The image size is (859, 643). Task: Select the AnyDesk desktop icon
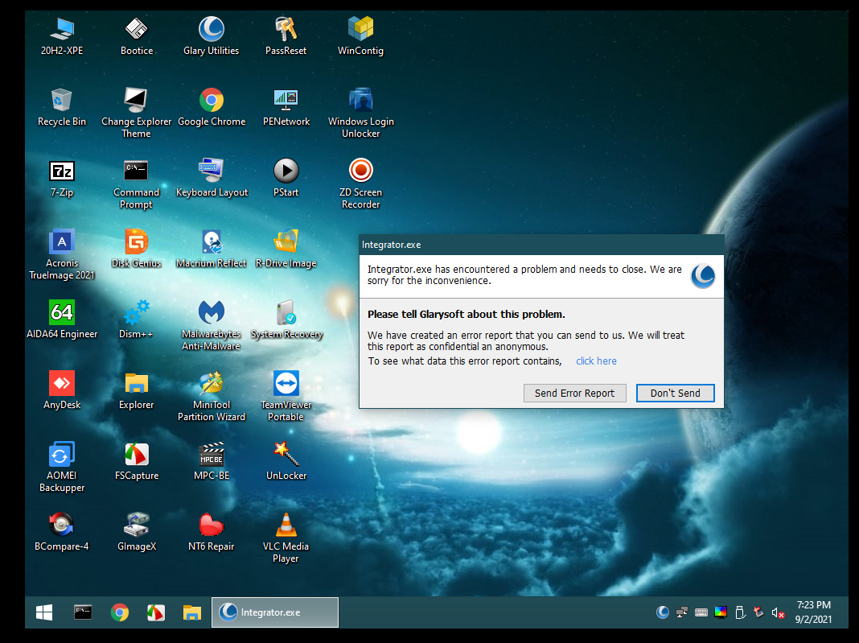(x=62, y=390)
